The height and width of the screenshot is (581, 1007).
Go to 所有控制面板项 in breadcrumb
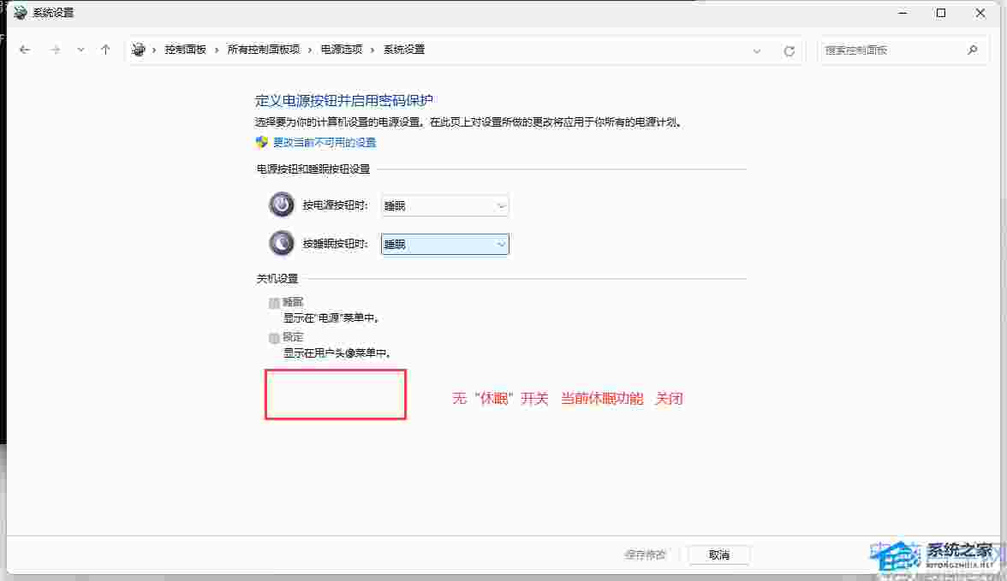pos(263,50)
